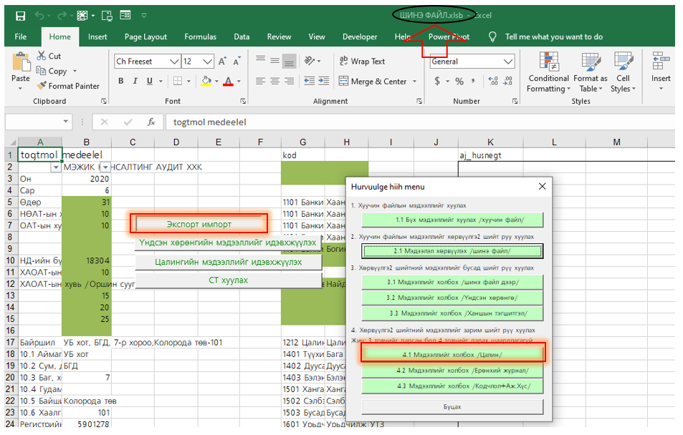Image resolution: width=683 pixels, height=435 pixels.
Task: Toggle italic formatting
Action: point(136,82)
